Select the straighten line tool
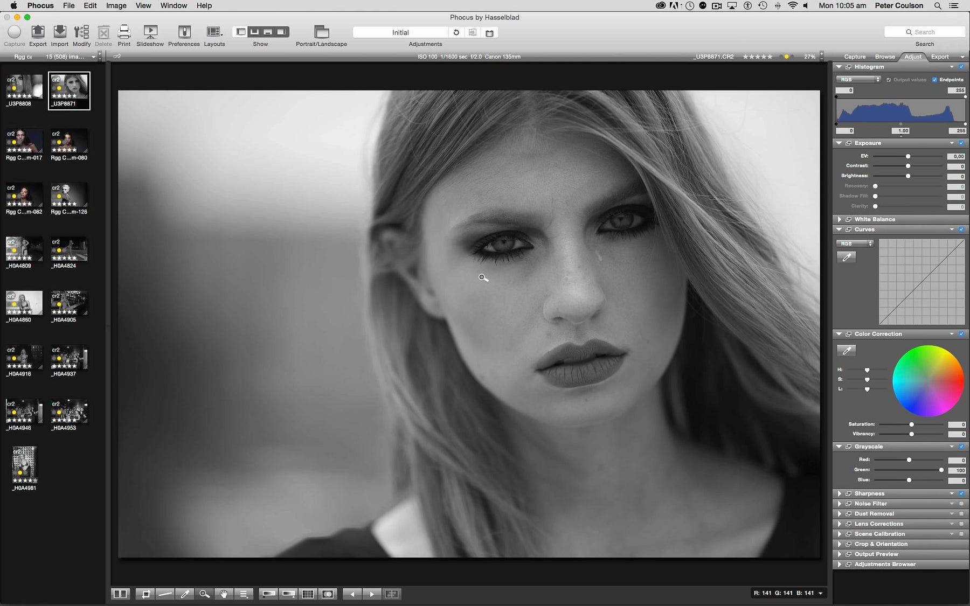This screenshot has height=606, width=970. [x=165, y=594]
